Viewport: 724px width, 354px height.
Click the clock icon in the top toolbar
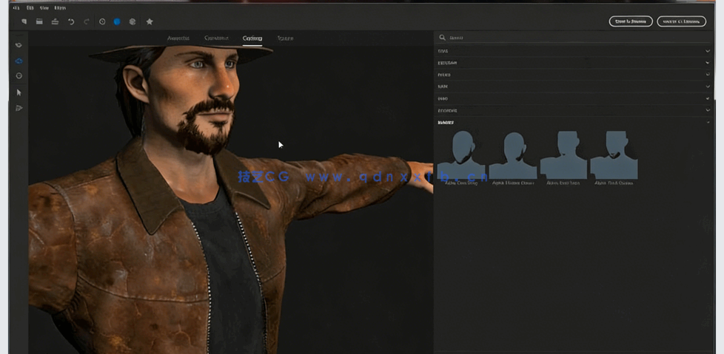[102, 22]
